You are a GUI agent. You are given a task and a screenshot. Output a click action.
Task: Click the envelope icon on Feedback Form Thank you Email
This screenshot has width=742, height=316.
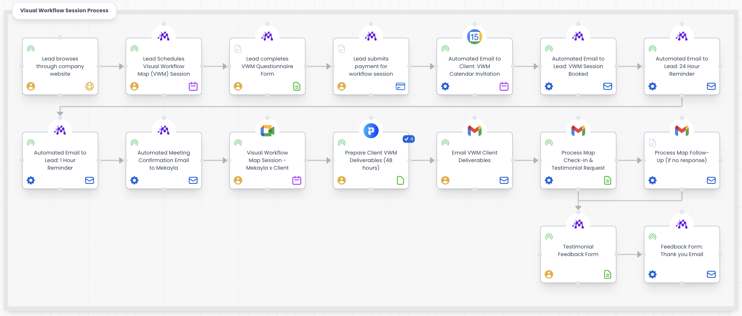[x=711, y=274]
